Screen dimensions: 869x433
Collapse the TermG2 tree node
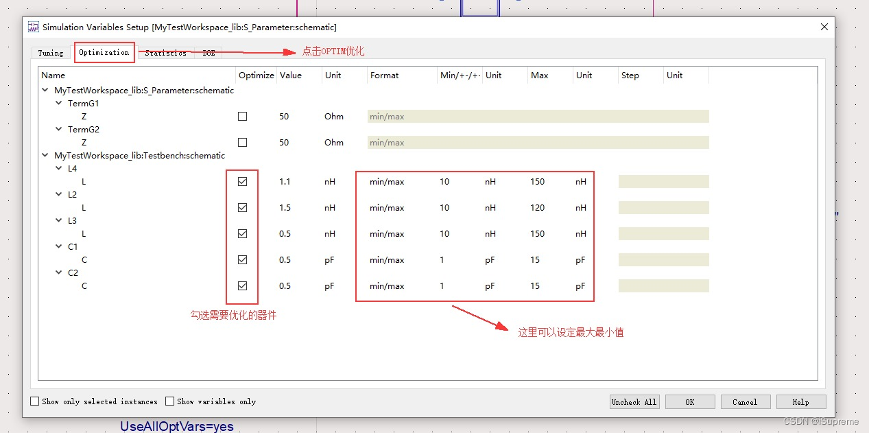pyautogui.click(x=59, y=130)
